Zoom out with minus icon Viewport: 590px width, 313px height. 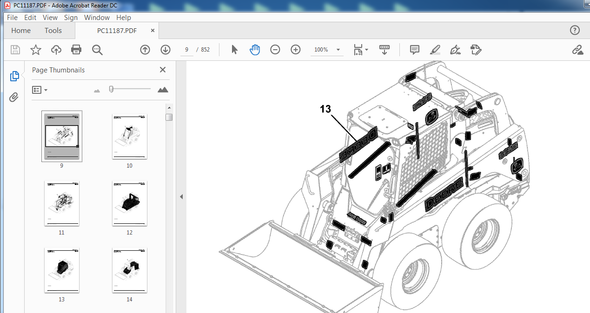coord(275,50)
